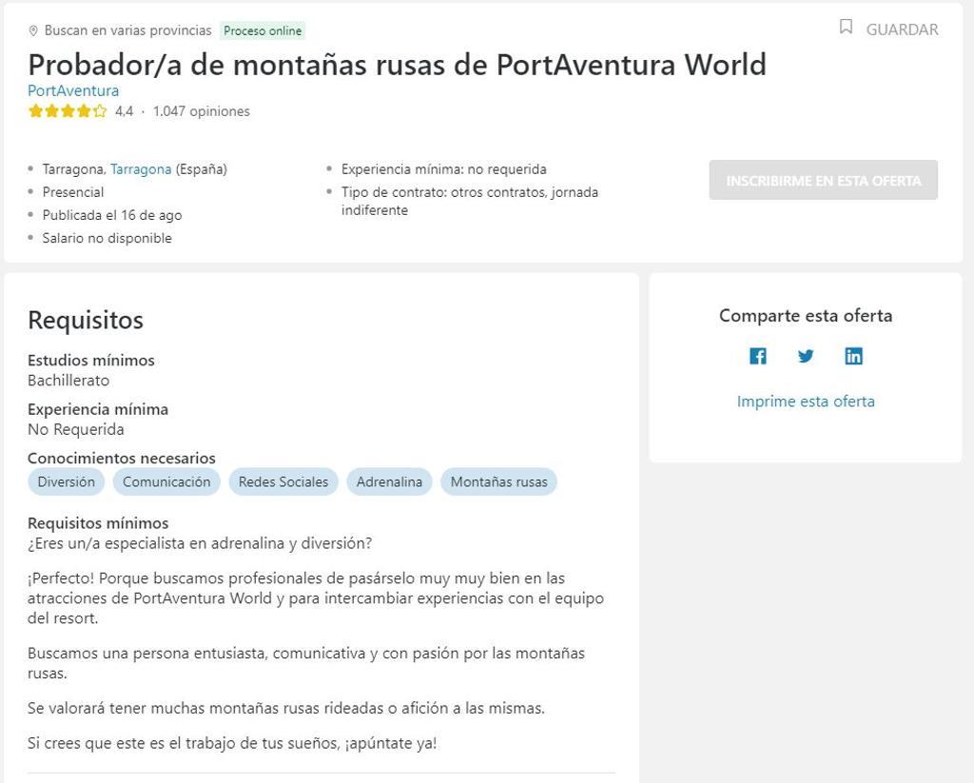
Task: Click the first star of the rating
Action: [35, 110]
